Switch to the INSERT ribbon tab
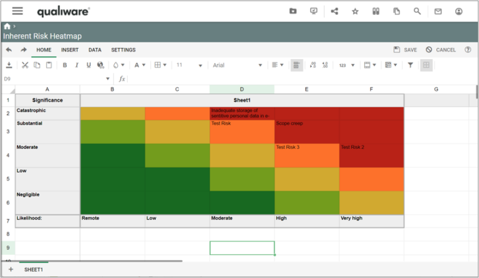The height and width of the screenshot is (278, 479). [x=69, y=50]
